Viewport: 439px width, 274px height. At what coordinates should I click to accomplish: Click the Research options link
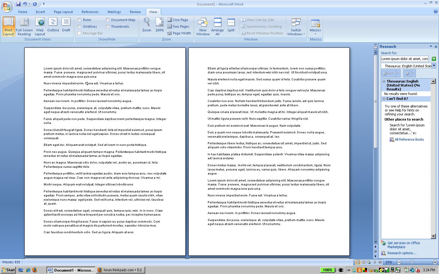coord(402,253)
